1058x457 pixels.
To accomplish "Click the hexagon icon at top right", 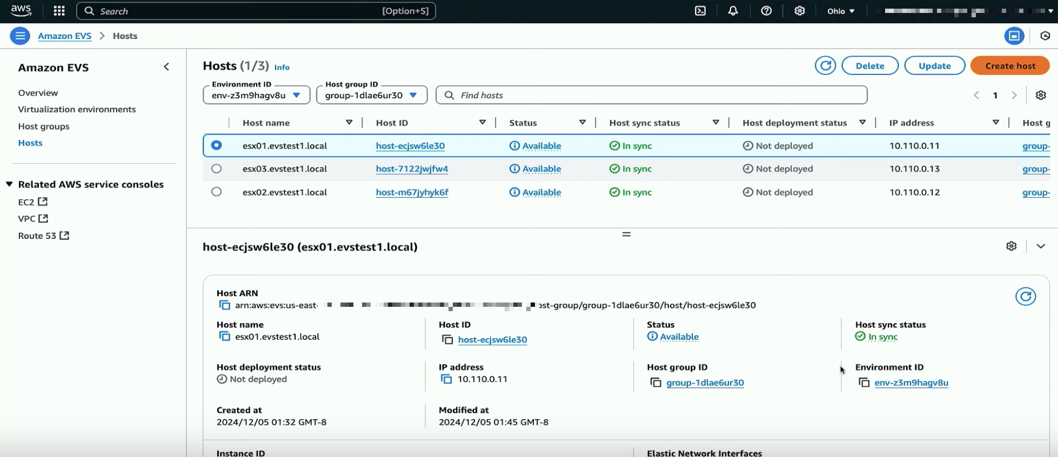I will tap(1045, 36).
